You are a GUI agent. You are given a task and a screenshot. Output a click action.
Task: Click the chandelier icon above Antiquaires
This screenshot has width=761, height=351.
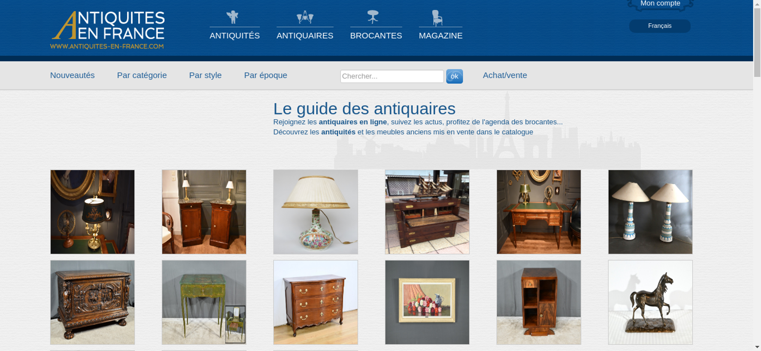click(305, 17)
